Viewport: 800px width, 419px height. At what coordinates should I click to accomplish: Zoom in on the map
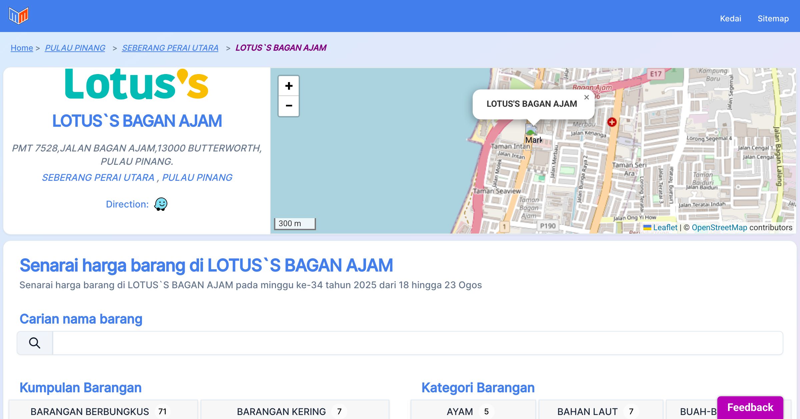[289, 86]
